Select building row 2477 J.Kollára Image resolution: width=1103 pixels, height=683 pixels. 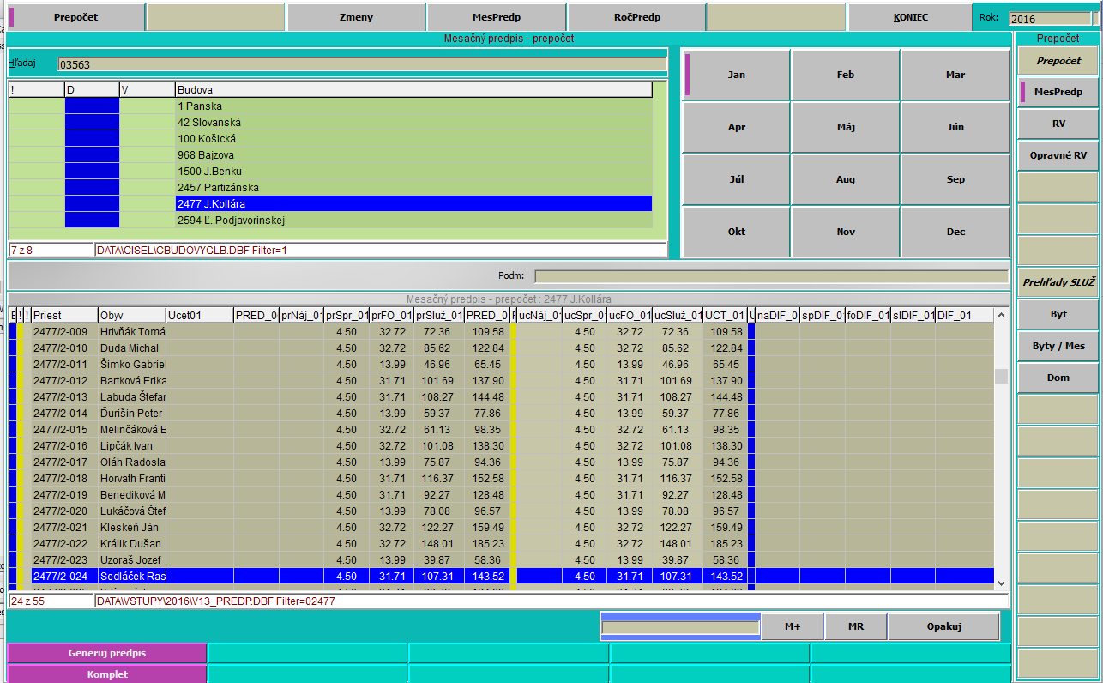(x=330, y=204)
